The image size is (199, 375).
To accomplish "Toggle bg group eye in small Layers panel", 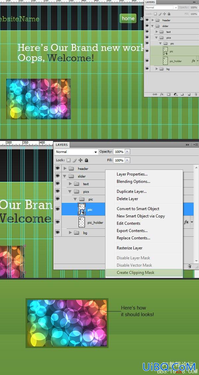I will click(x=147, y=68).
